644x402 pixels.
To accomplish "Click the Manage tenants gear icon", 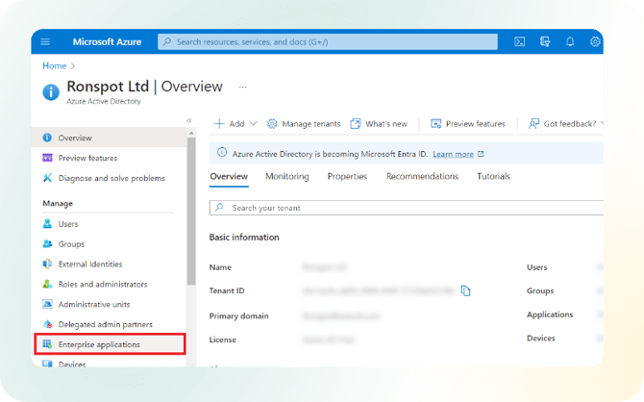I will click(x=272, y=124).
